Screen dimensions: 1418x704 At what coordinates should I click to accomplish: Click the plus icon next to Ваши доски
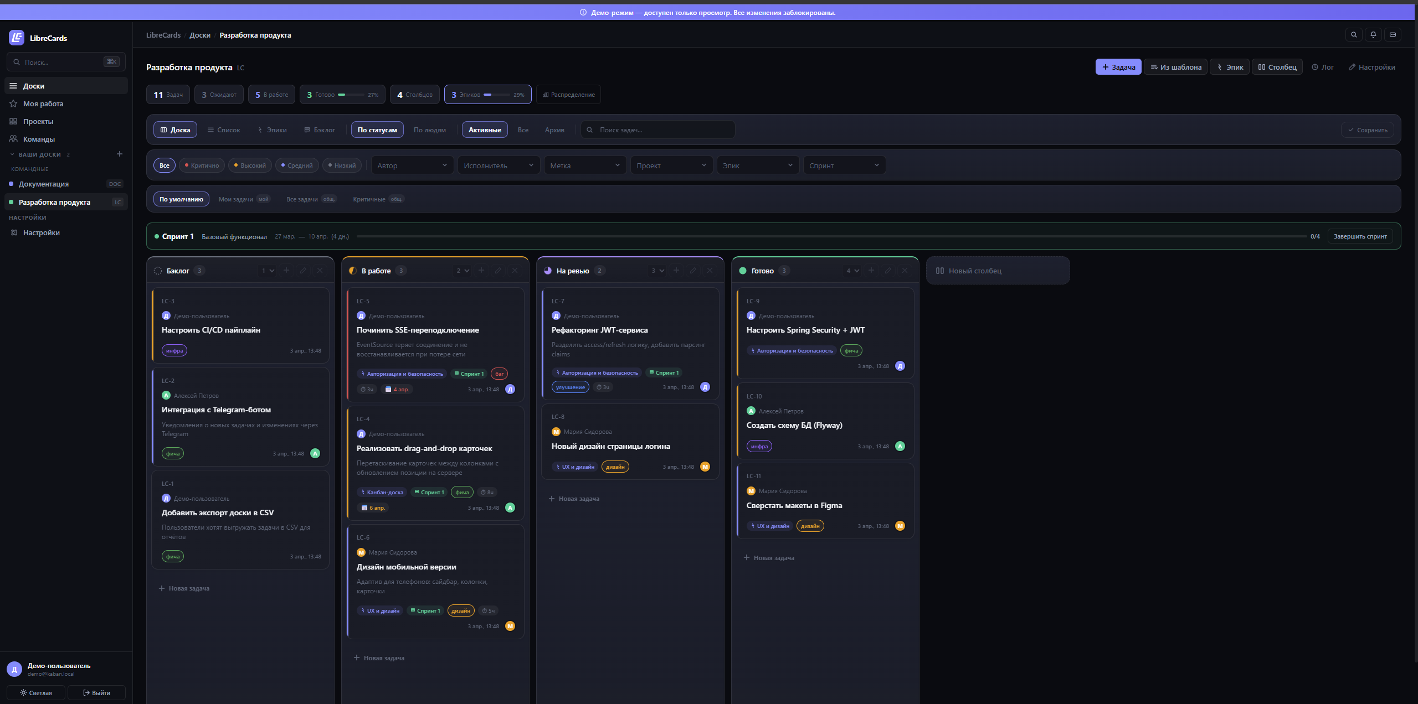click(120, 154)
